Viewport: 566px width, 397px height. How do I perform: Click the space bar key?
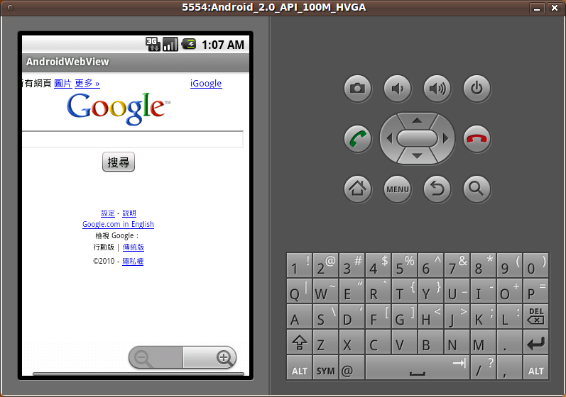418,368
